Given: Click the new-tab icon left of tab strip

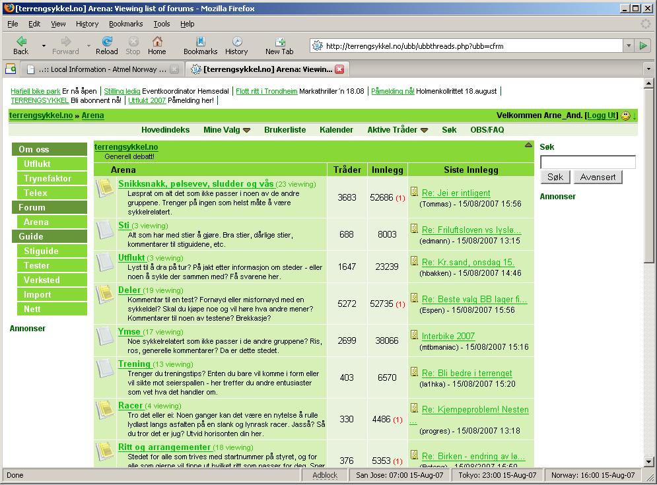Looking at the screenshot, I should 11,69.
